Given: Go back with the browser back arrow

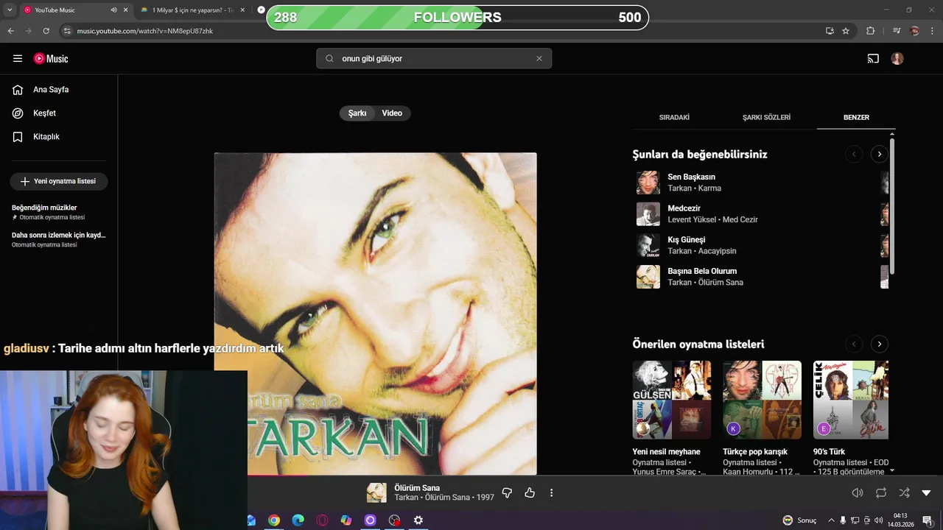Looking at the screenshot, I should [x=10, y=31].
